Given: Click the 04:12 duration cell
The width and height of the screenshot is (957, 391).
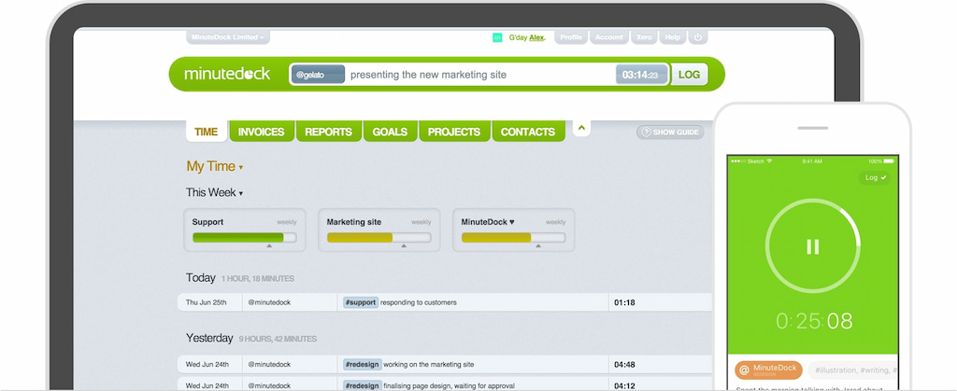Looking at the screenshot, I should (x=624, y=385).
